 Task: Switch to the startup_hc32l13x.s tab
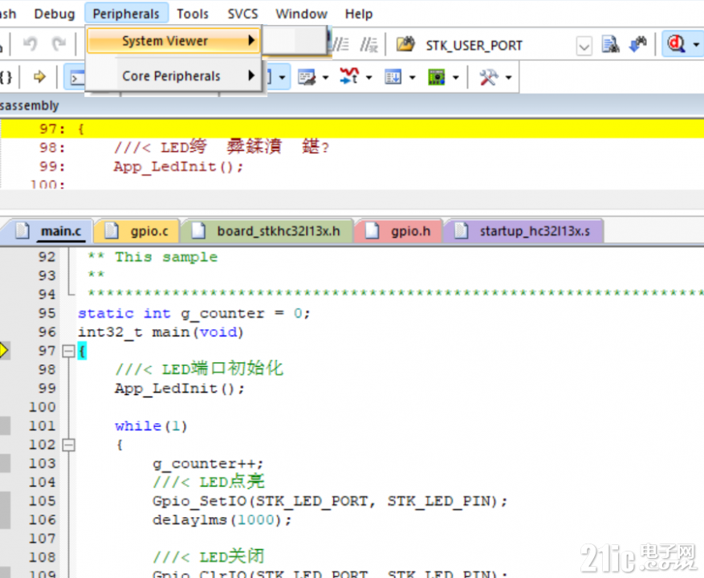523,231
